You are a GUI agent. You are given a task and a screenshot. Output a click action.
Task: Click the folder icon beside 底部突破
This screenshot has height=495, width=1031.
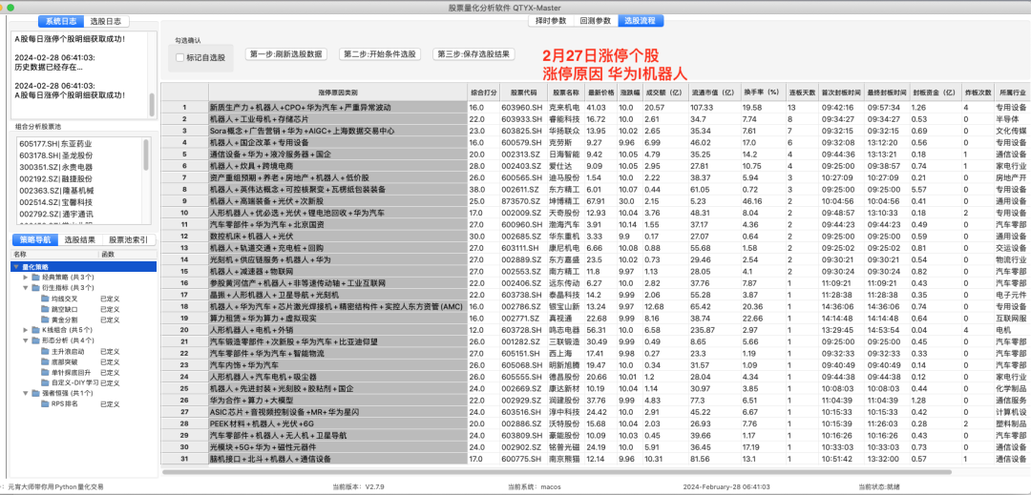click(x=45, y=361)
